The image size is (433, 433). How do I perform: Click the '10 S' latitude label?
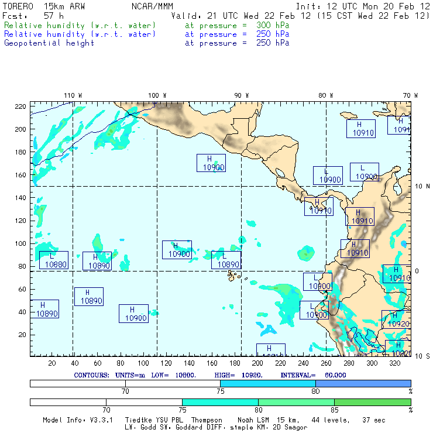tap(422, 356)
